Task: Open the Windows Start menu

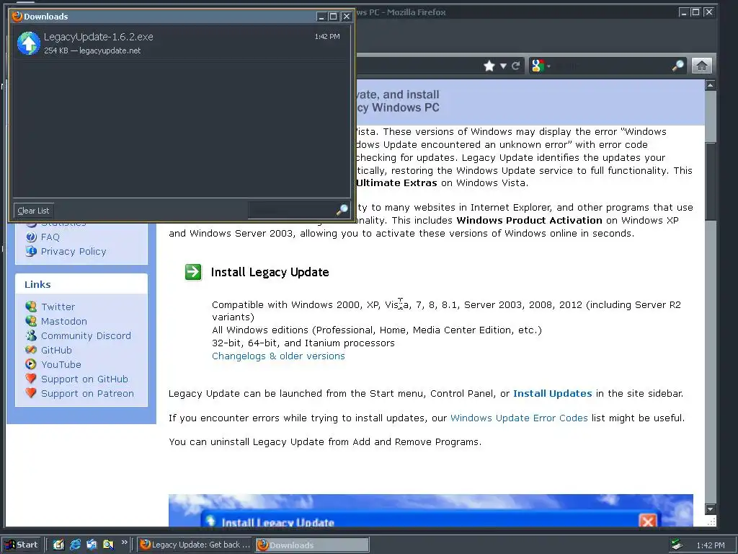Action: click(22, 545)
